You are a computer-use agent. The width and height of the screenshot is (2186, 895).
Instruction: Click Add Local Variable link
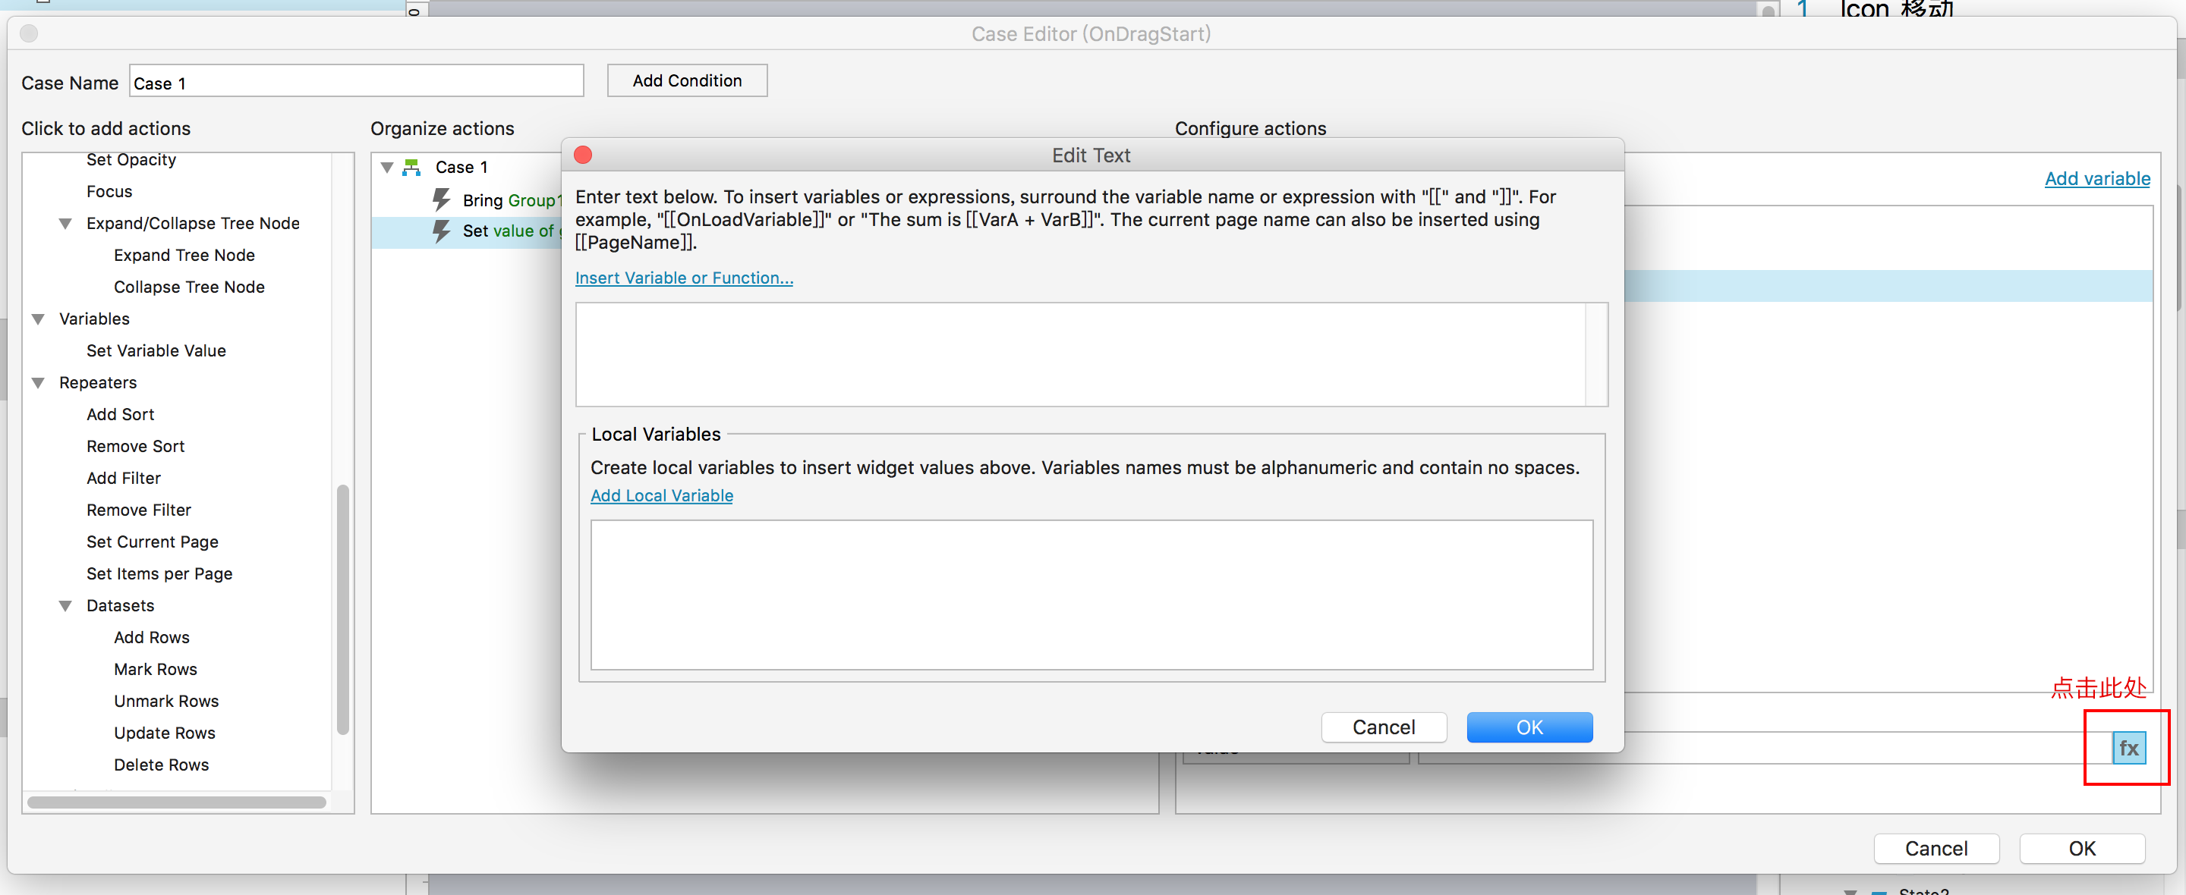pyautogui.click(x=661, y=495)
